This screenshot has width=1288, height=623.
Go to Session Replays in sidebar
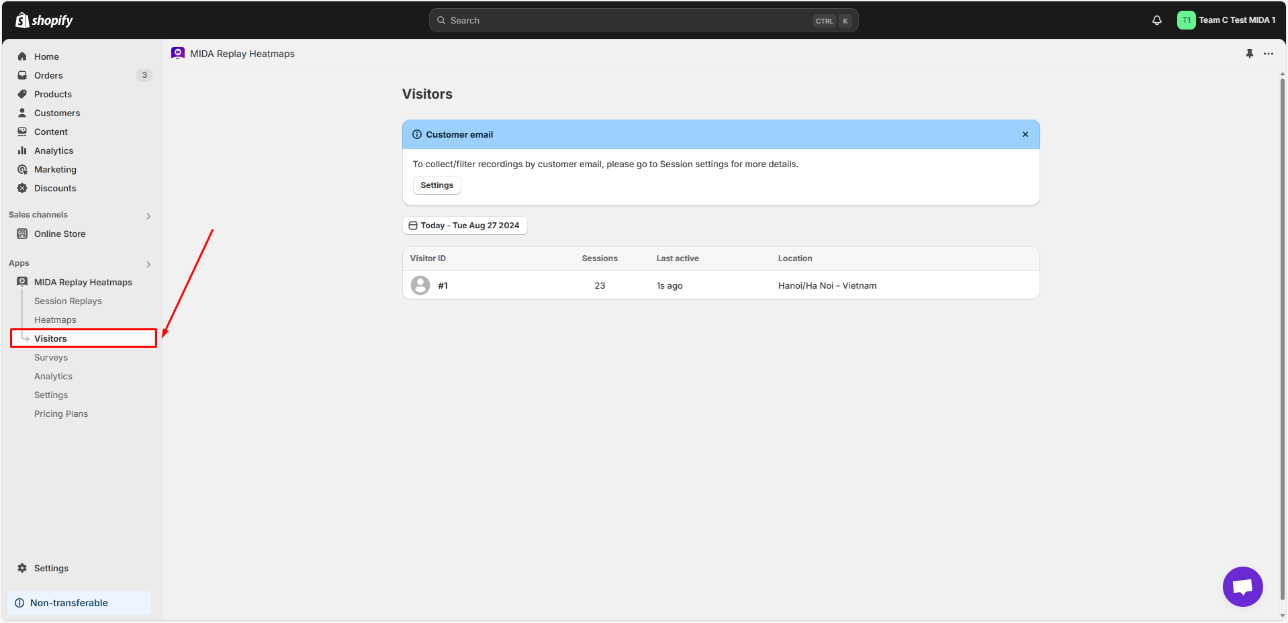click(68, 301)
